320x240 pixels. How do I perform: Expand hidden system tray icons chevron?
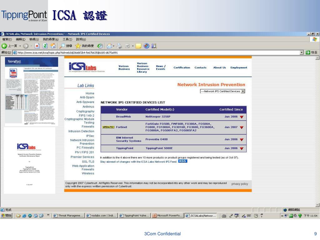click(x=282, y=216)
